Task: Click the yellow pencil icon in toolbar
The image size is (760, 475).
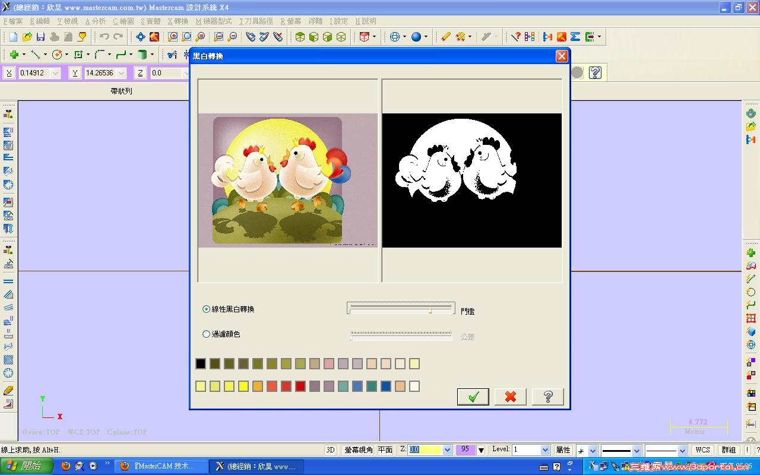Action: coord(446,37)
